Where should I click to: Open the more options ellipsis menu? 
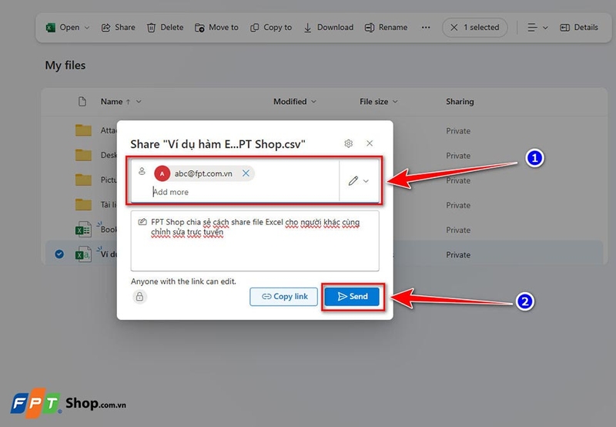point(426,28)
